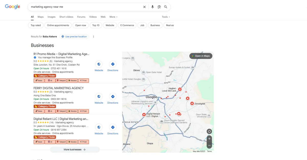Viewport: 307px width, 160px height.
Task: Apply the Job filter chip
Action: coord(142,25)
